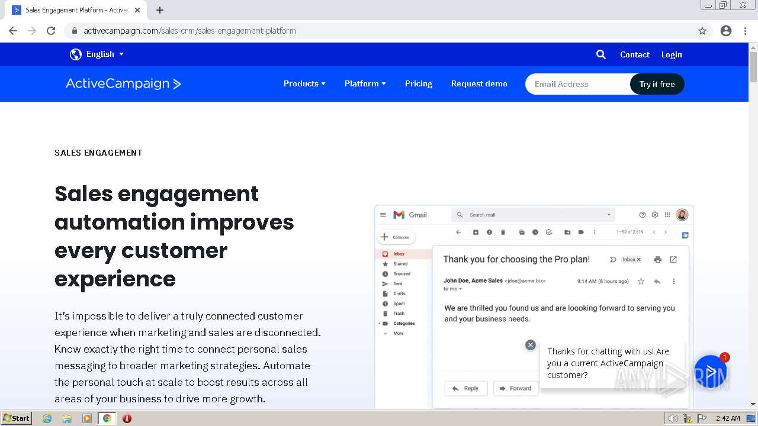The image size is (758, 426).
Task: Reload the current page
Action: tap(51, 31)
